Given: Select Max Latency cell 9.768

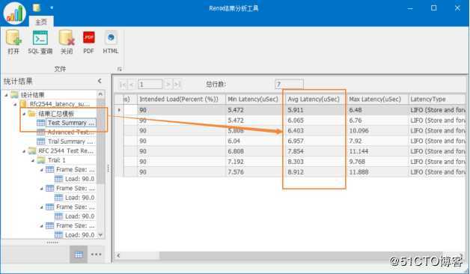Looking at the screenshot, I should coord(377,162).
